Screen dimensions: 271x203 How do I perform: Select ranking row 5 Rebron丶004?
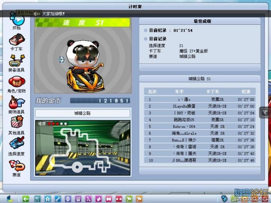(x=200, y=126)
